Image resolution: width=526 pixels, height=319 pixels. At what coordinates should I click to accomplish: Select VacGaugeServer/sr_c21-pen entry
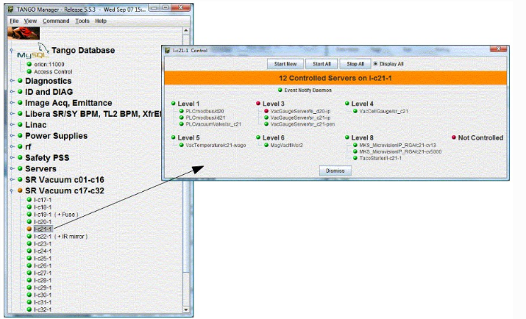[x=302, y=124]
